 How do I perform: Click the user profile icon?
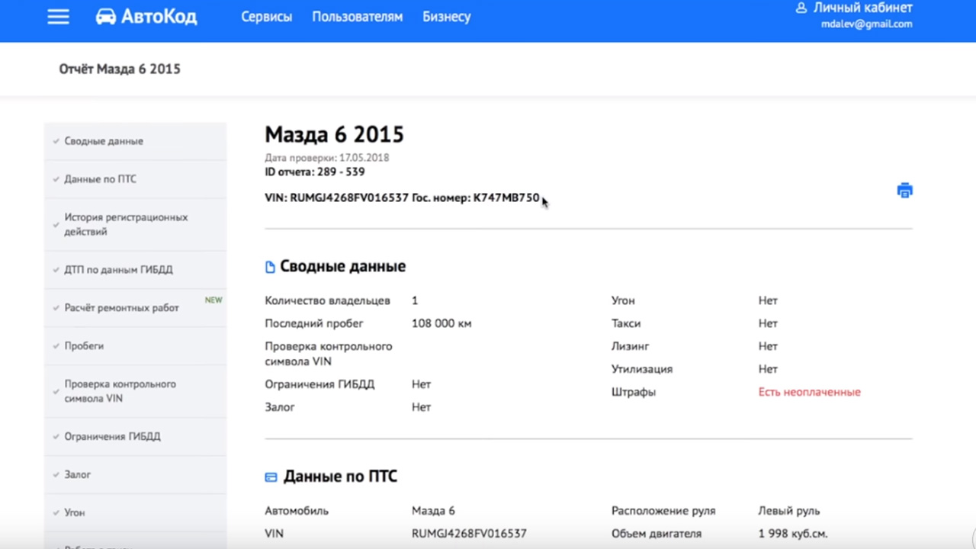pyautogui.click(x=801, y=8)
